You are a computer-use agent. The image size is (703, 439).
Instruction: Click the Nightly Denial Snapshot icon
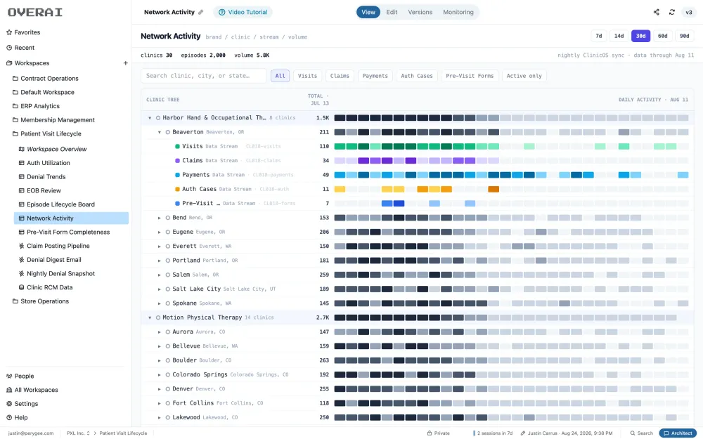point(22,274)
